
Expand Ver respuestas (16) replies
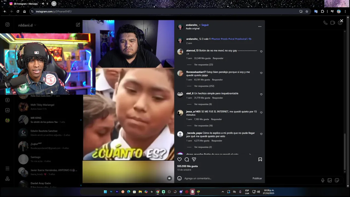point(203,126)
